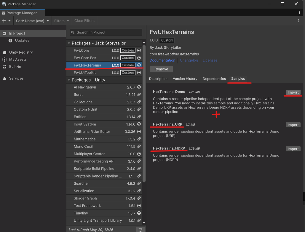The height and width of the screenshot is (232, 305).
Task: Select the Fwt.Core package row
Action: pos(104,50)
